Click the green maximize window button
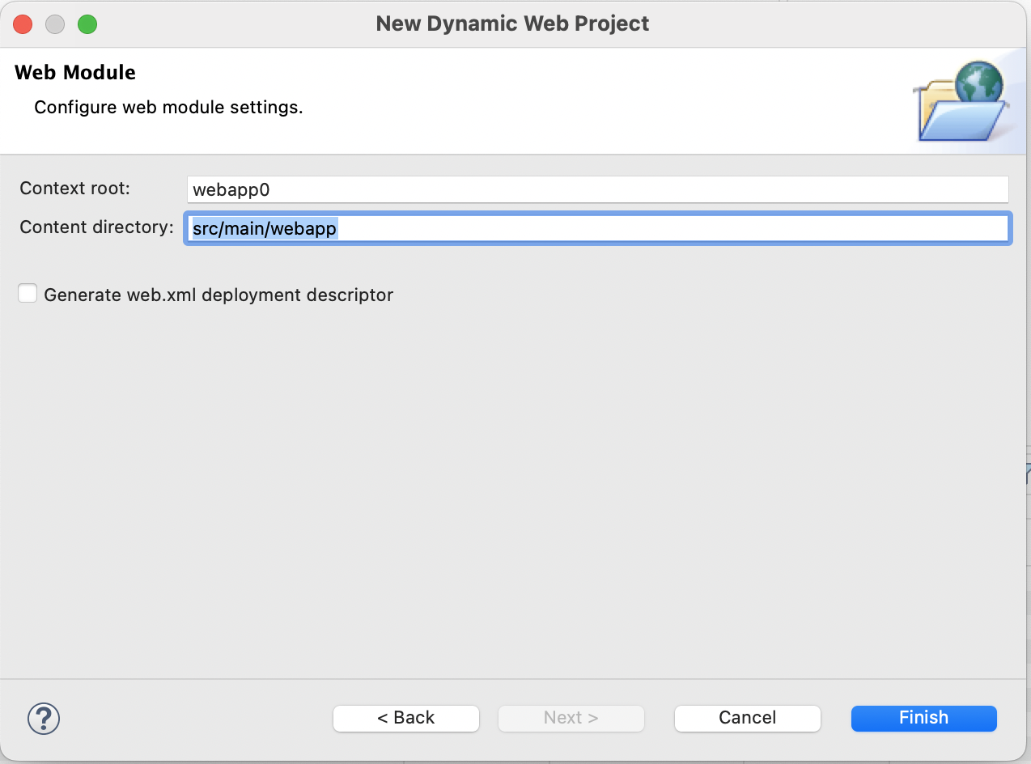Viewport: 1031px width, 764px height. coord(87,24)
